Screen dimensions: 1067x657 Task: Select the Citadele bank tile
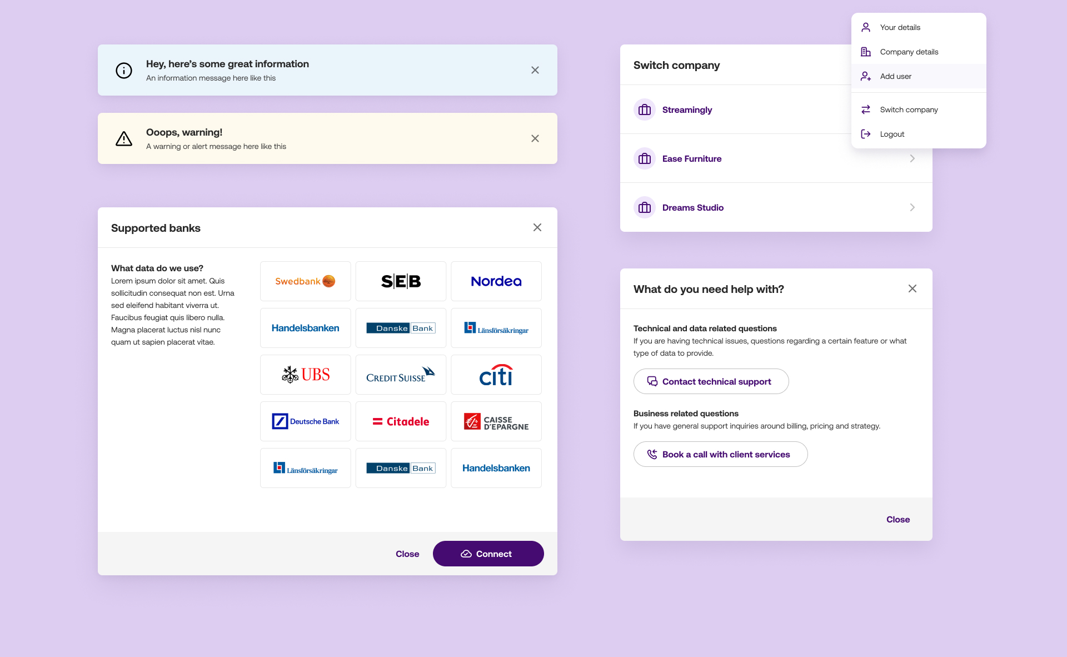(x=401, y=421)
